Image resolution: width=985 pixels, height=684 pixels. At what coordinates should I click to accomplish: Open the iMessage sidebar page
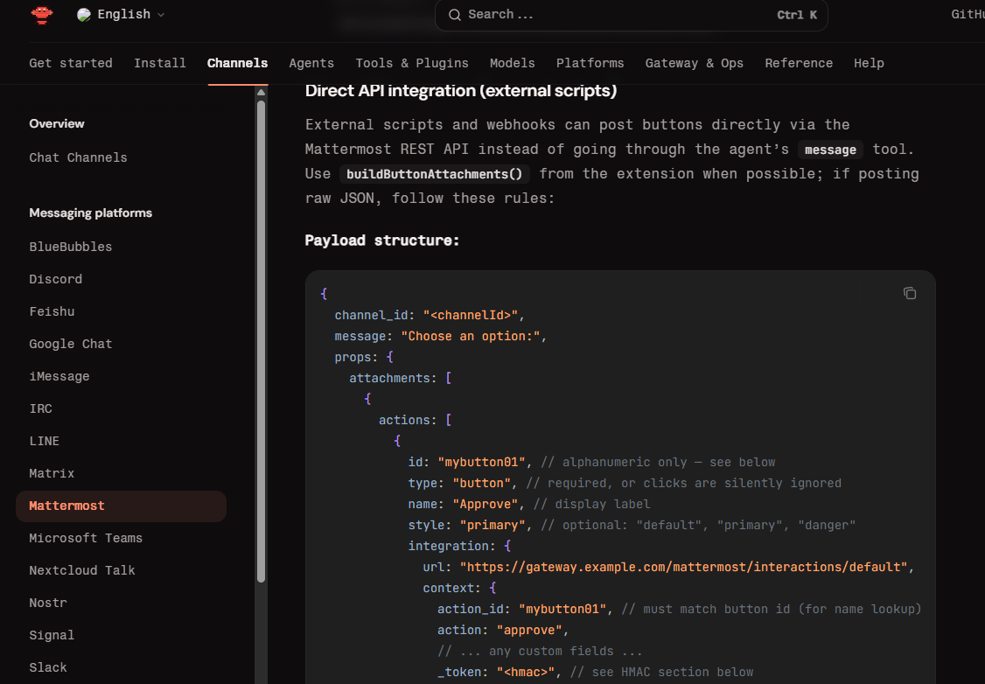coord(59,376)
